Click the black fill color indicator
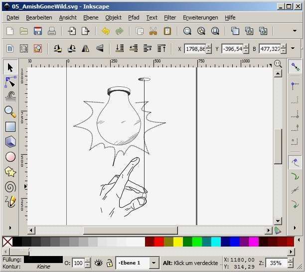Viewport: 305px width, 272px height. click(43, 259)
